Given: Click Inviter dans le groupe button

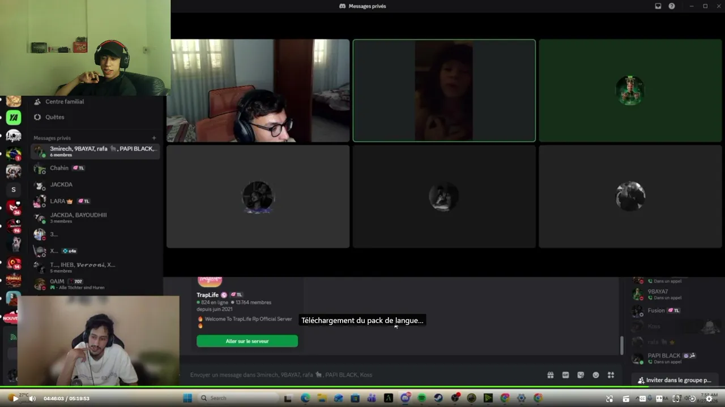Looking at the screenshot, I should click(674, 380).
